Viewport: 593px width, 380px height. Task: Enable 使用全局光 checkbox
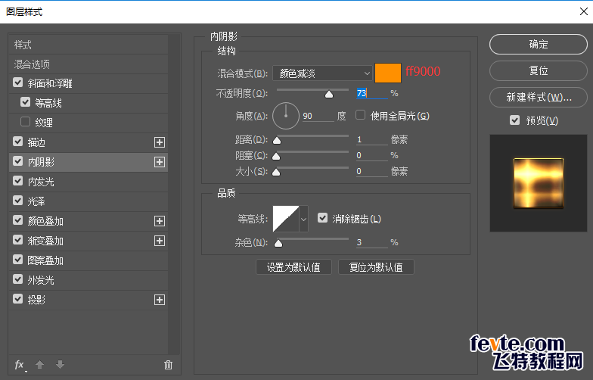360,115
